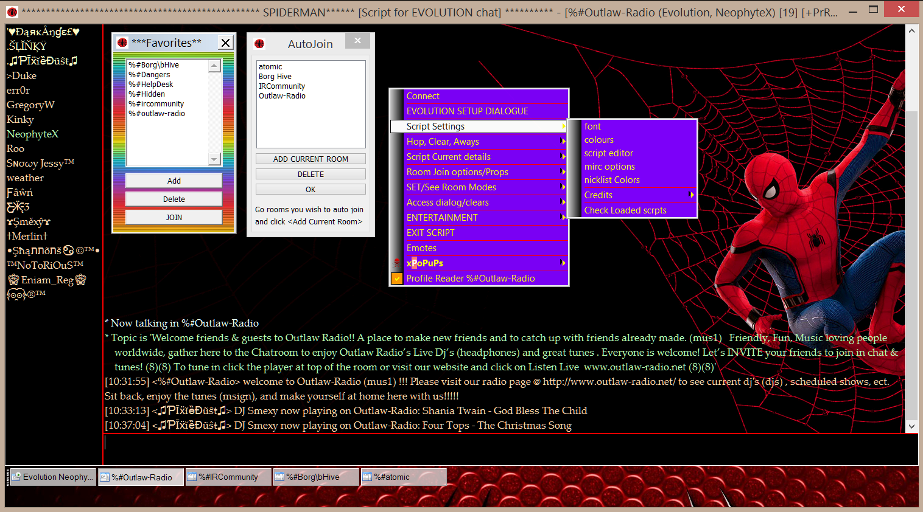
Task: Select %#Hidden in Favorites list
Action: (146, 94)
